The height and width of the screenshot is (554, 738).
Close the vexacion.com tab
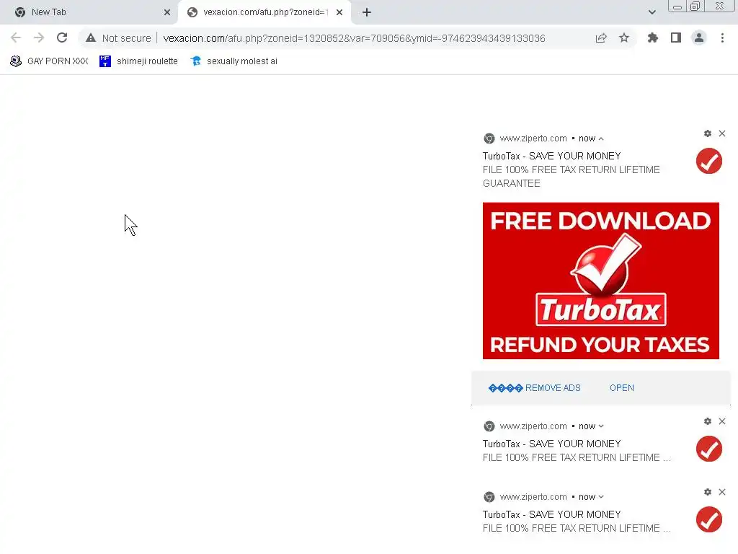point(339,12)
